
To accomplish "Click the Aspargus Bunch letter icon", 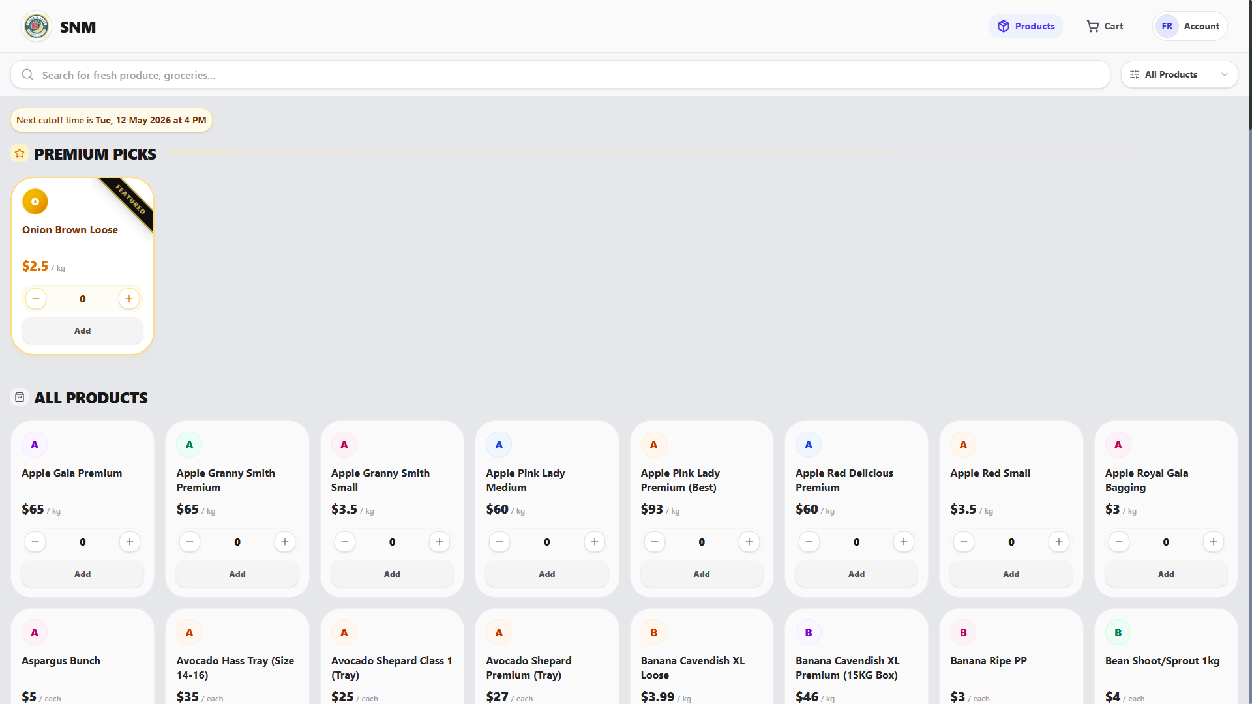I will pos(35,632).
